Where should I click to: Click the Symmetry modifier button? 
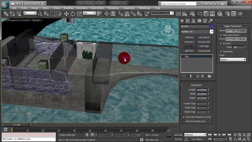[189, 42]
